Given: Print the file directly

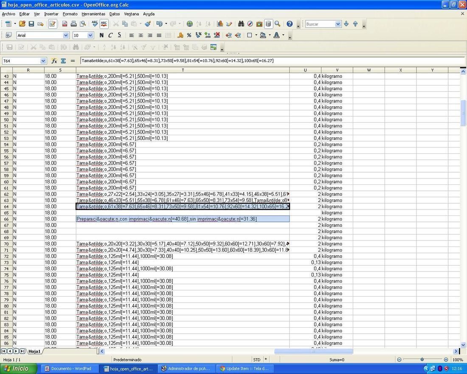Looking at the screenshot, I should 73,24.
